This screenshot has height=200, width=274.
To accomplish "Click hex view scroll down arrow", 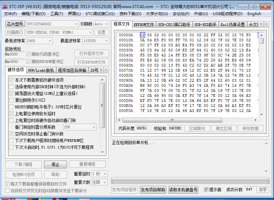I will tap(262, 115).
